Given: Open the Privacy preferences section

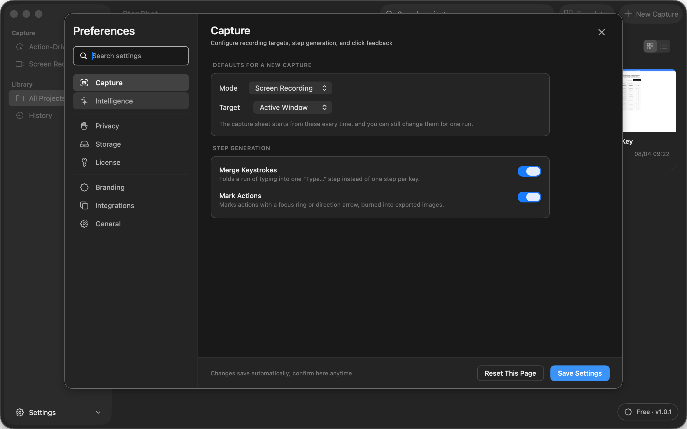Looking at the screenshot, I should [x=131, y=126].
